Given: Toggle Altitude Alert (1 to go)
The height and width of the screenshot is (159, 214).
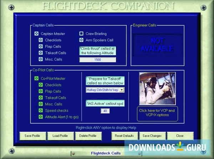Looking at the screenshot, I should click(x=41, y=117).
